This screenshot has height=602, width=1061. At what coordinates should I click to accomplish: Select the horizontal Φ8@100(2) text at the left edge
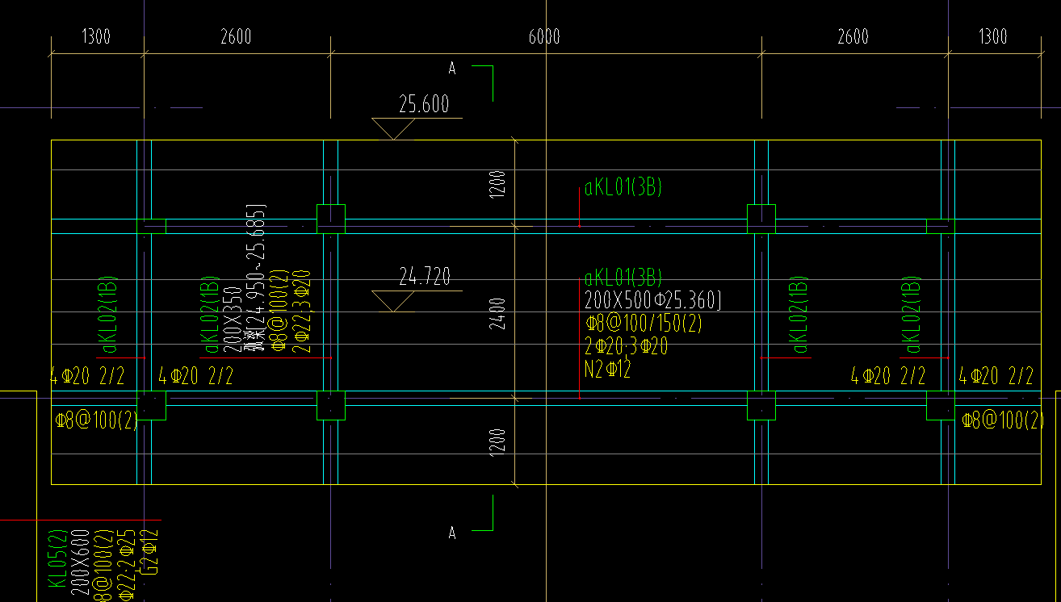point(97,420)
